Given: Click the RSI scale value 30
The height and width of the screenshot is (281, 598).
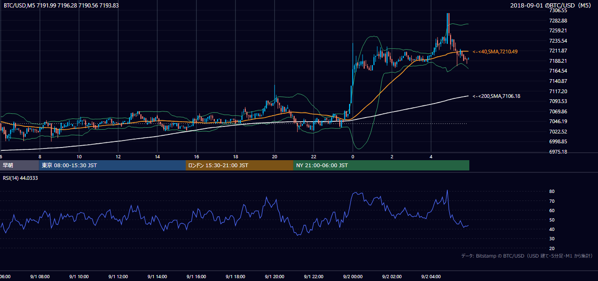Looking at the screenshot, I should pos(552,239).
